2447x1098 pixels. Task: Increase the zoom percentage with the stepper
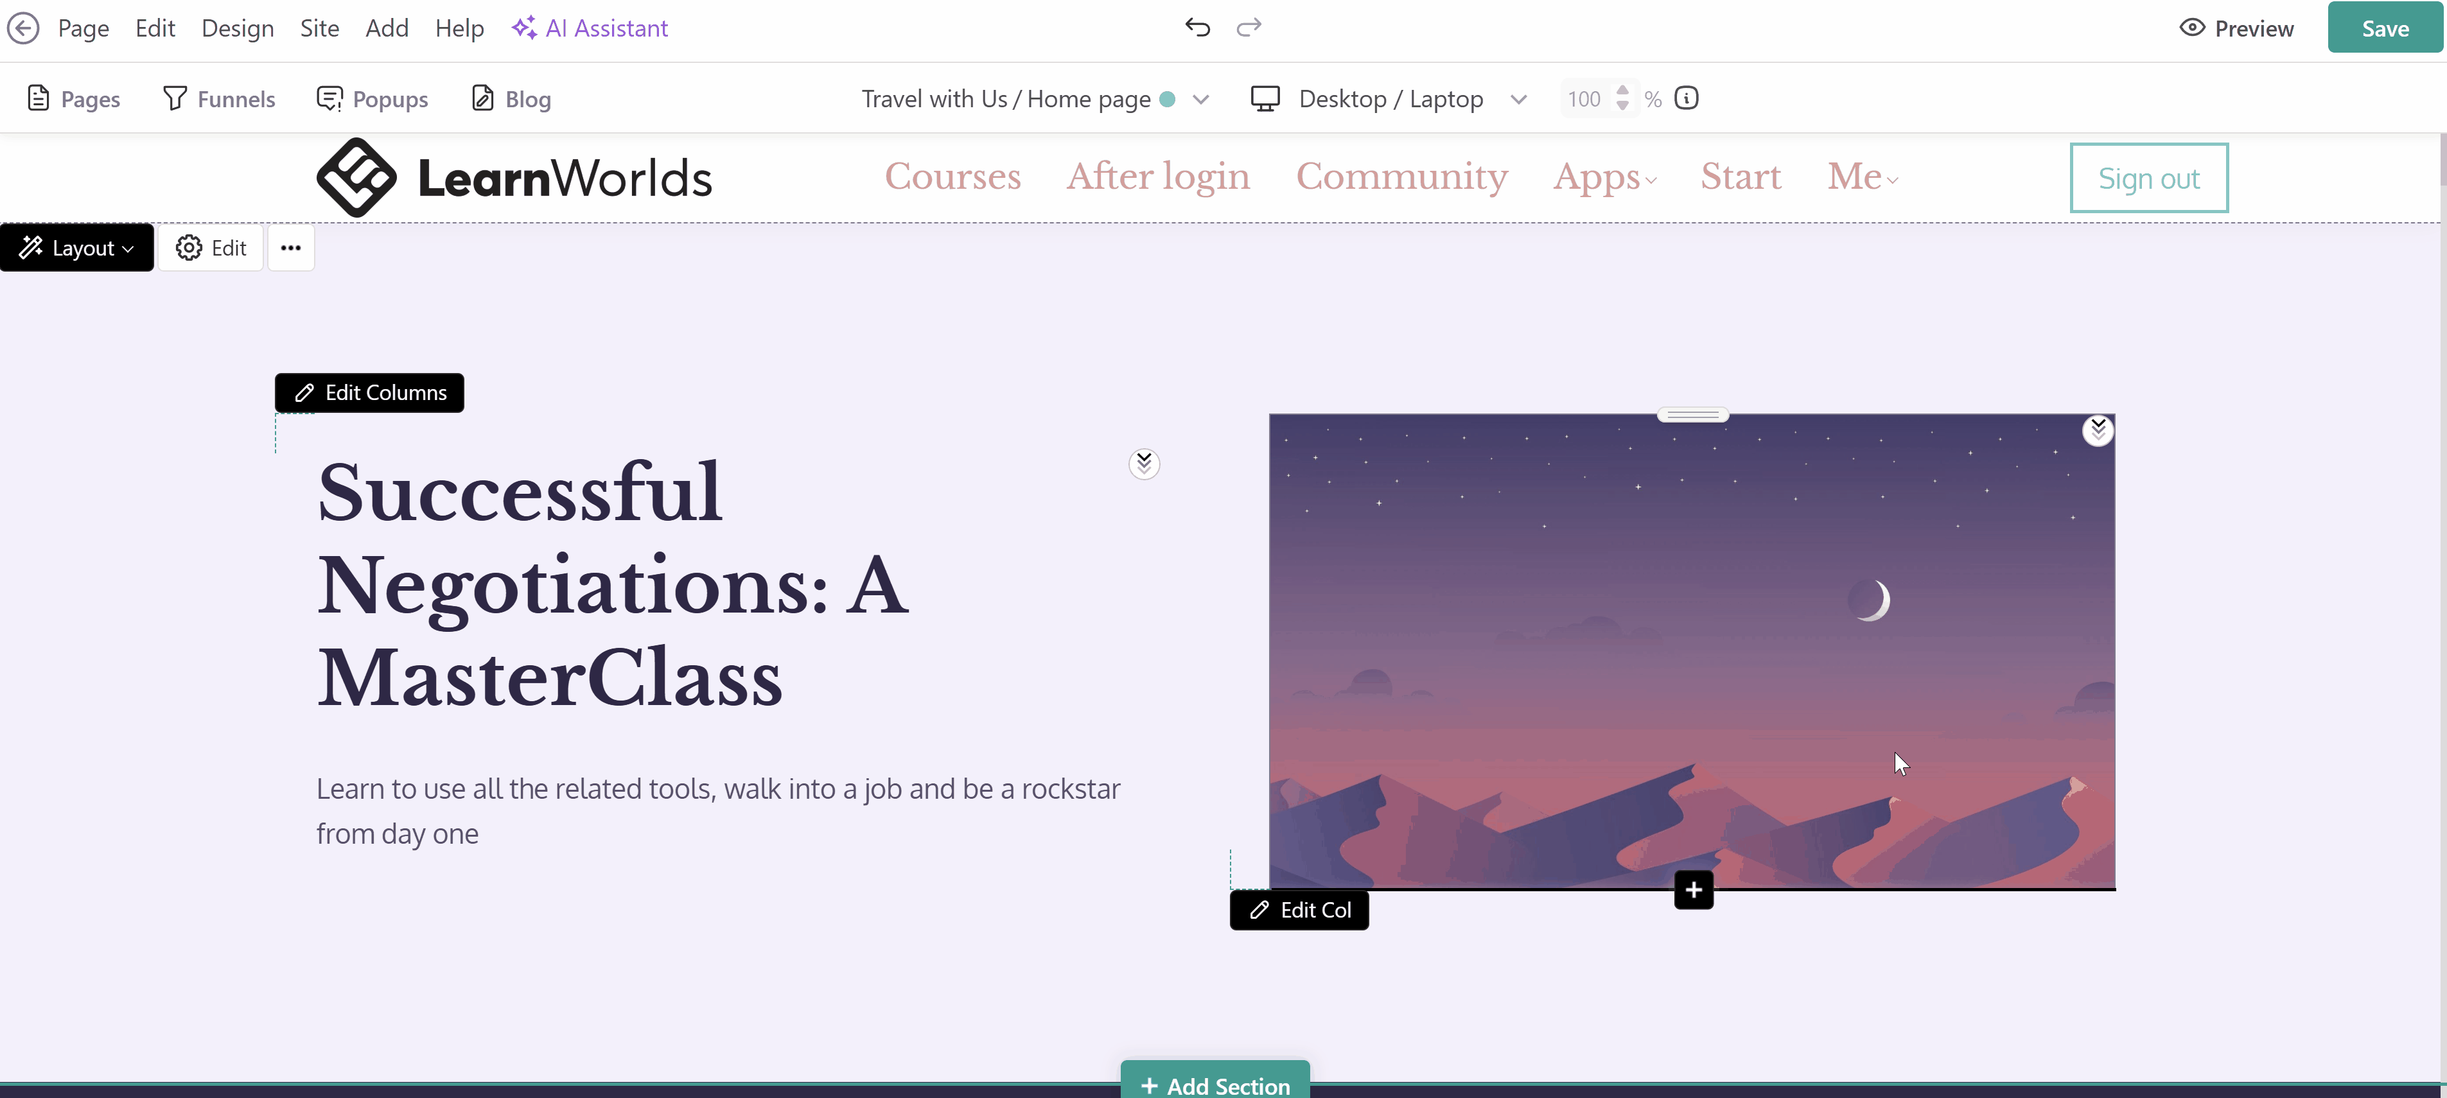tap(1622, 91)
